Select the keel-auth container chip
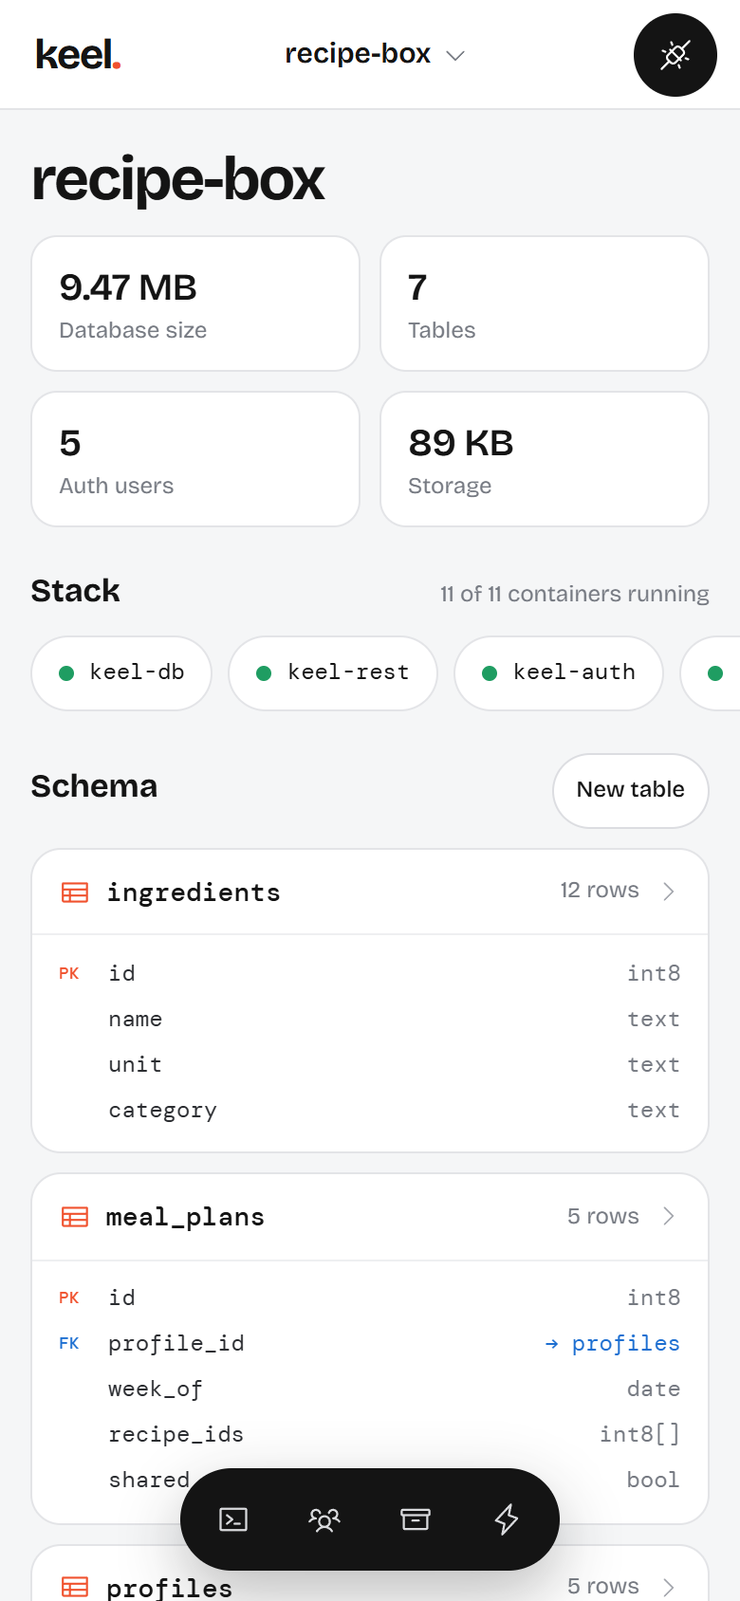 pyautogui.click(x=559, y=672)
